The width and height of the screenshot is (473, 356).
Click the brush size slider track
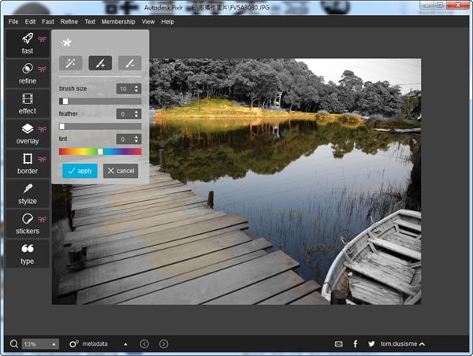pyautogui.click(x=100, y=101)
